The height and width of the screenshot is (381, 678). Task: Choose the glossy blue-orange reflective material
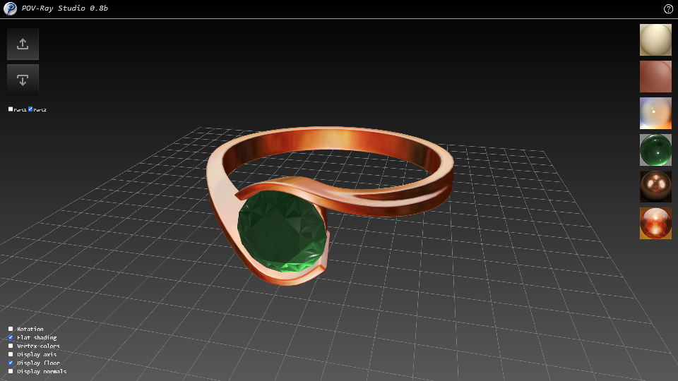click(655, 113)
